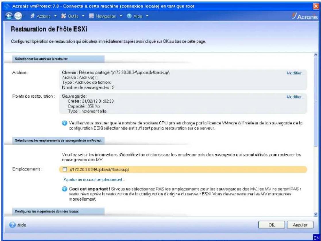
Task: Click the 'Restauration de l'hôte ESXi' heading
Action: (x=49, y=29)
